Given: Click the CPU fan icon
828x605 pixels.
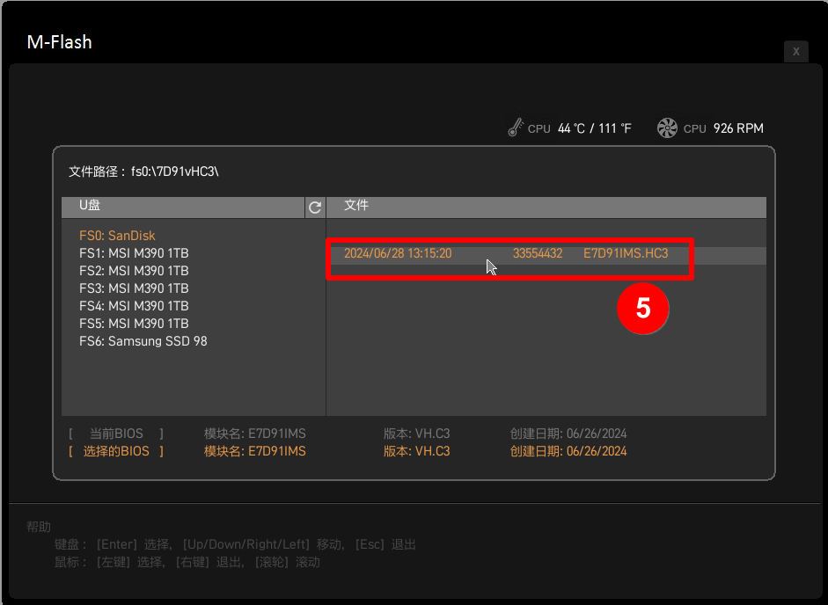Looking at the screenshot, I should [x=667, y=128].
